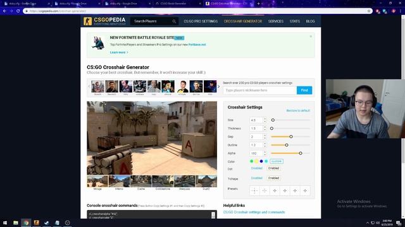Screen dimensions: 405x227
Task: Open File Explorer from the taskbar
Action: (x=16, y=223)
